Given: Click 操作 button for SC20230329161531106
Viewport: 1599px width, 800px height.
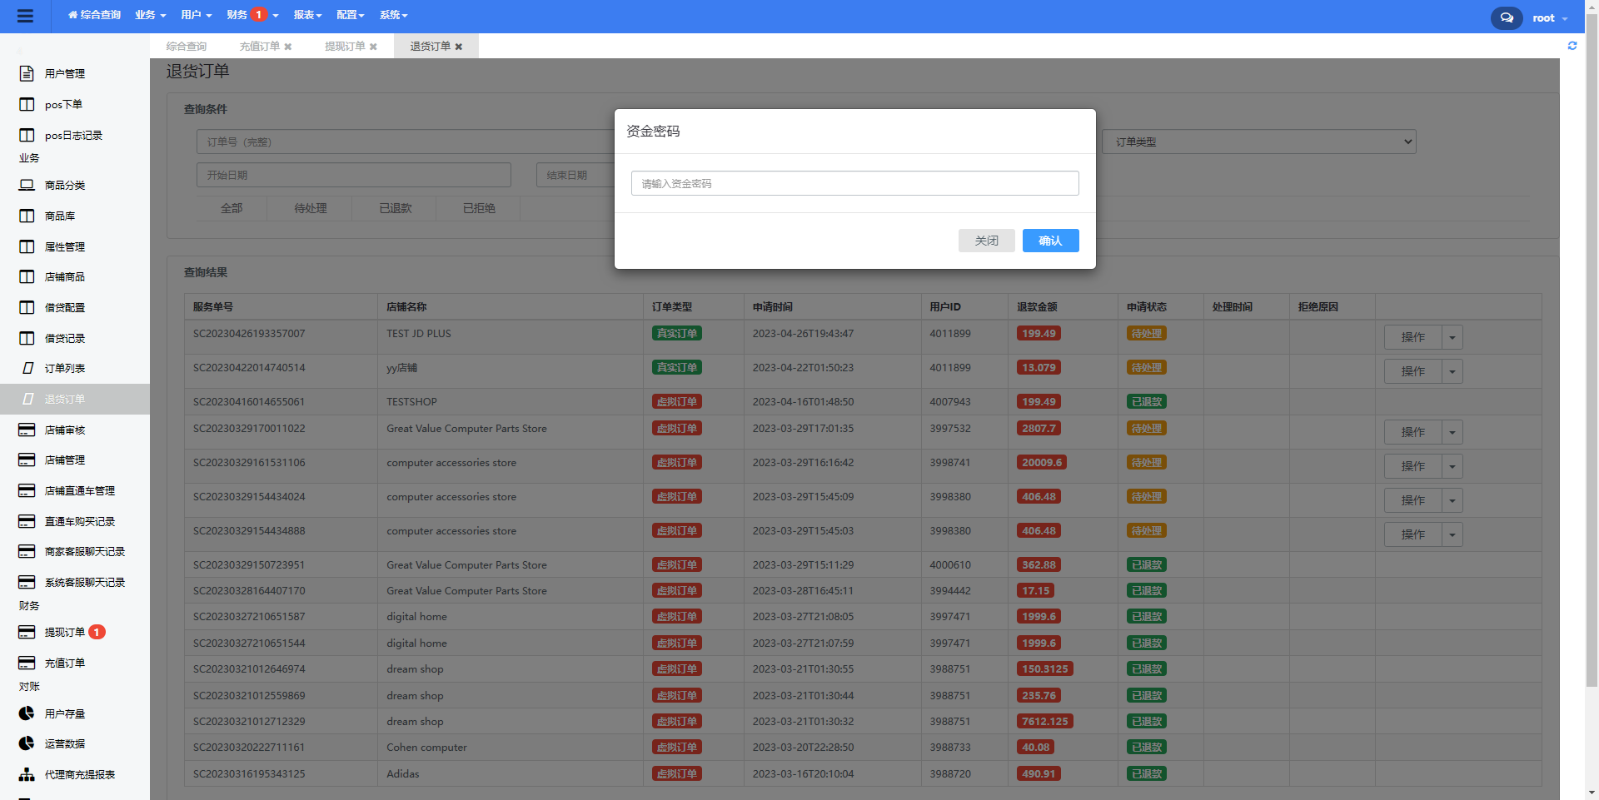Looking at the screenshot, I should pyautogui.click(x=1413, y=466).
